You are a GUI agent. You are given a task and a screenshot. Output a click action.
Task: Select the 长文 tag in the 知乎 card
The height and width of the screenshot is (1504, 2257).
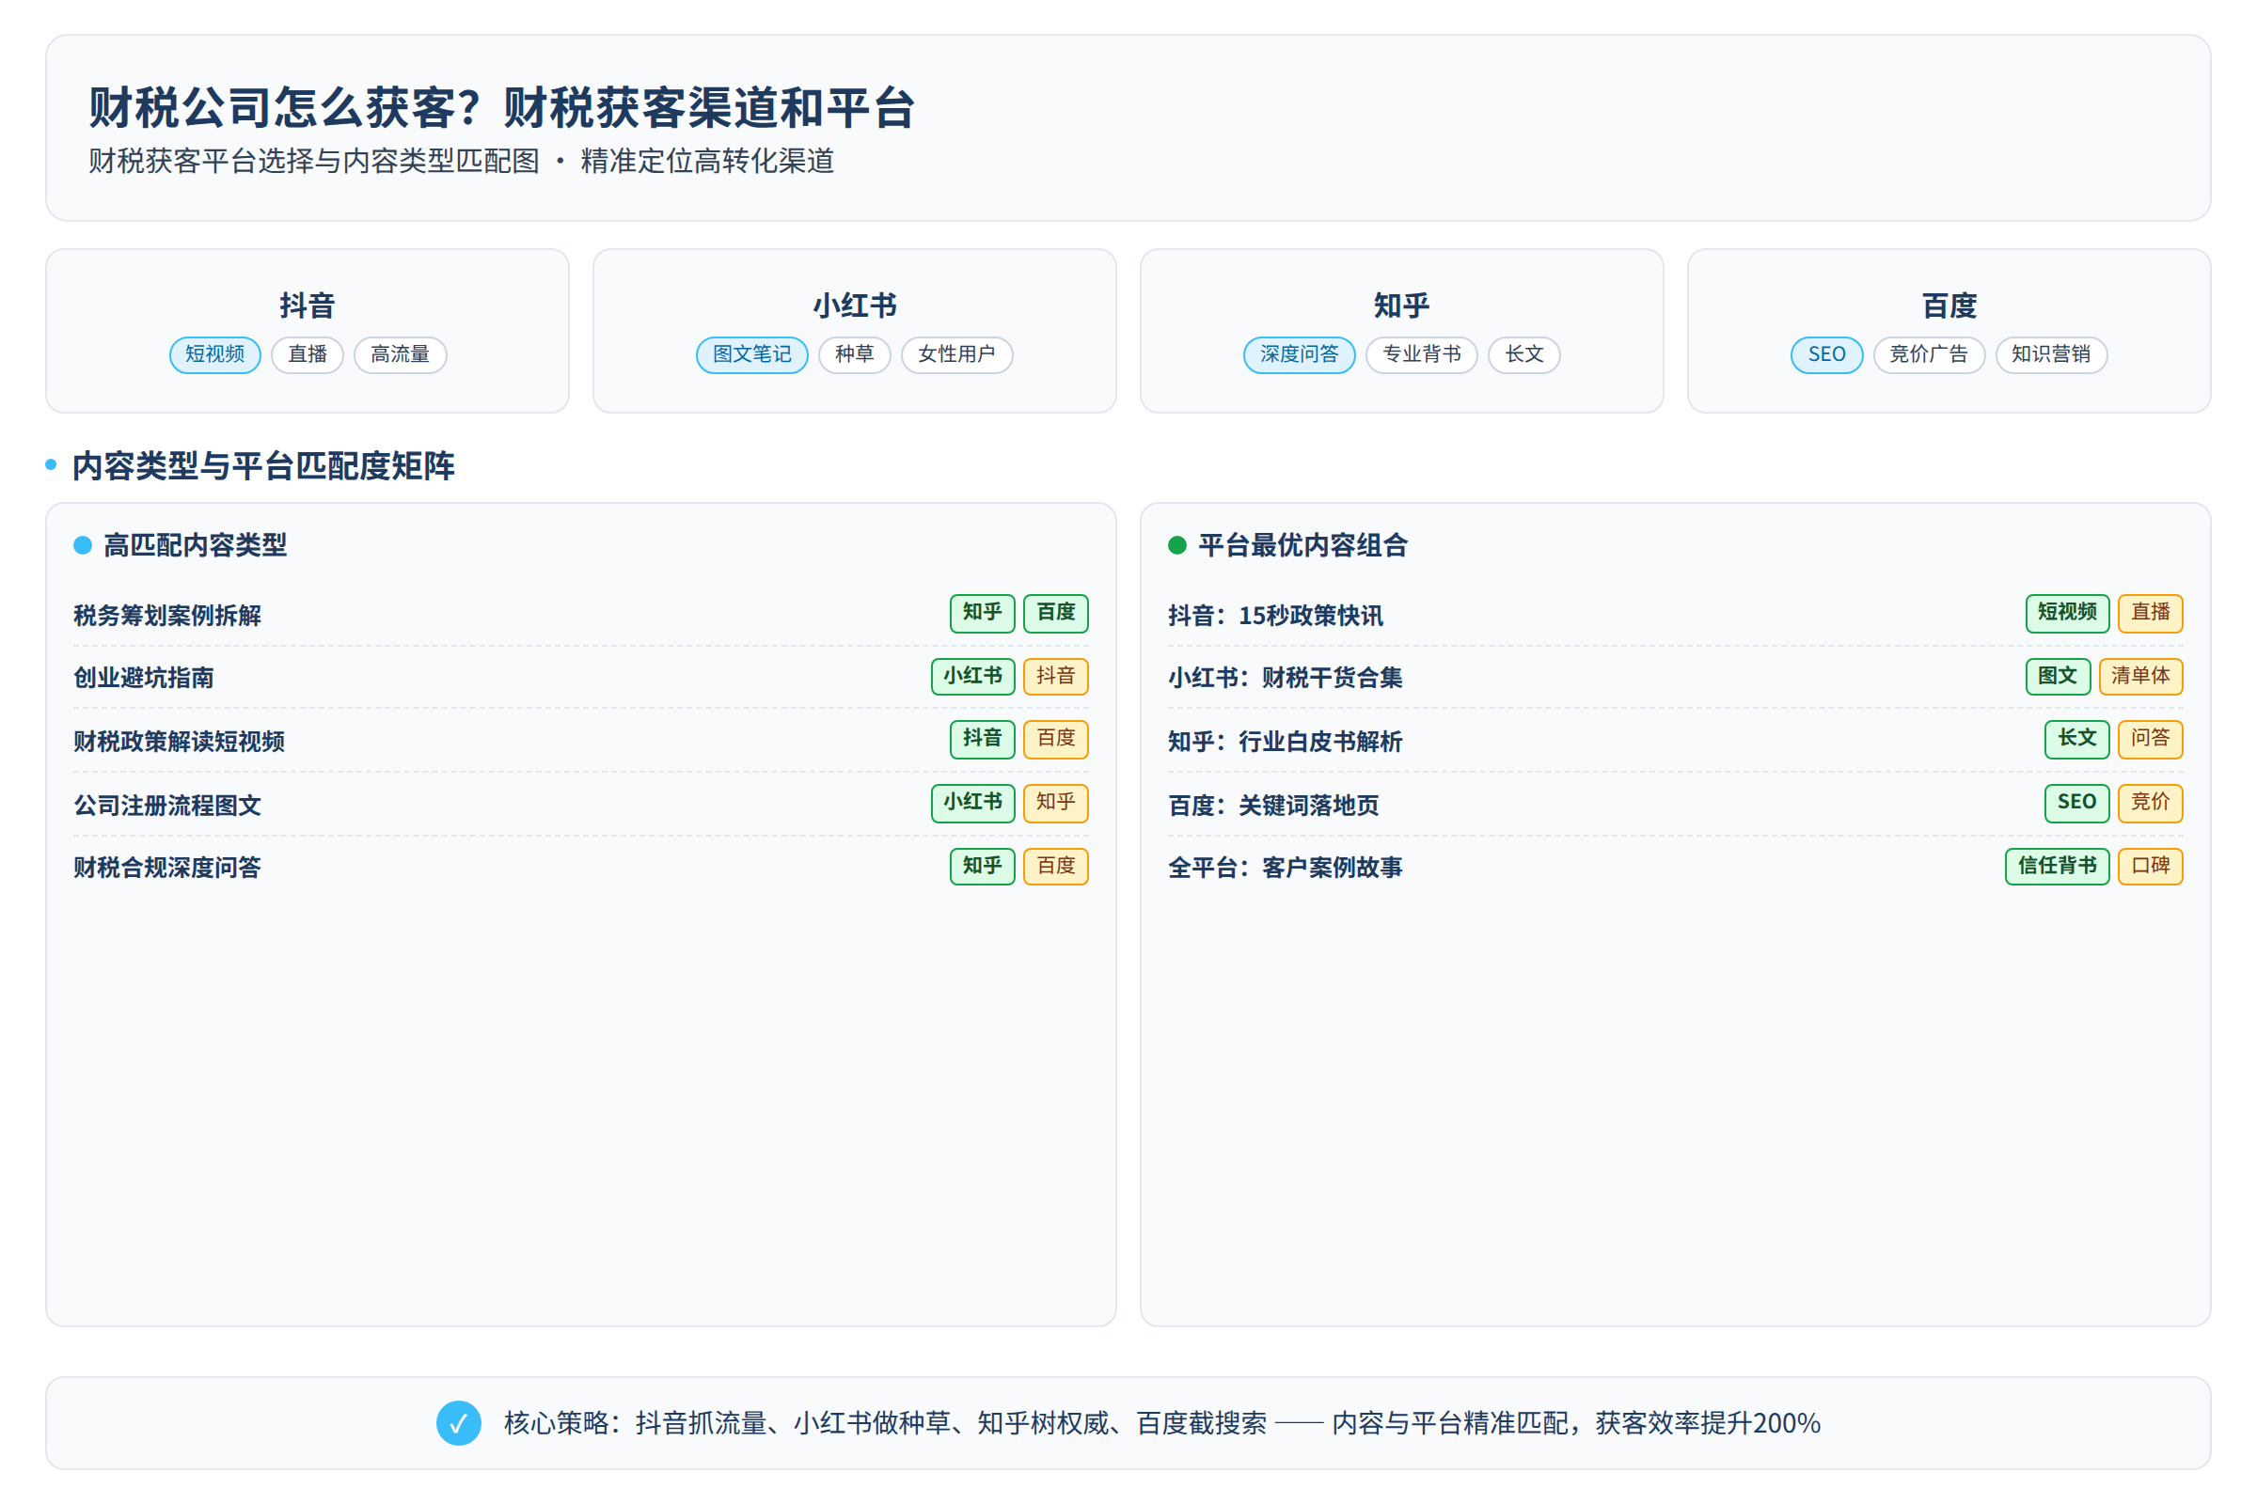click(1524, 355)
